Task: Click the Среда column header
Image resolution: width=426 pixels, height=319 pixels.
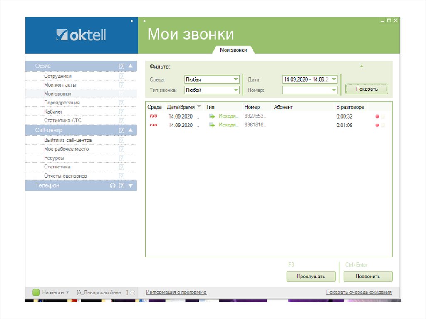Action: [154, 107]
